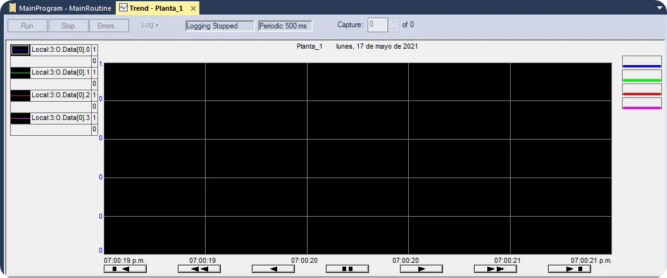Click the Periodic 500 ms field

[285, 26]
